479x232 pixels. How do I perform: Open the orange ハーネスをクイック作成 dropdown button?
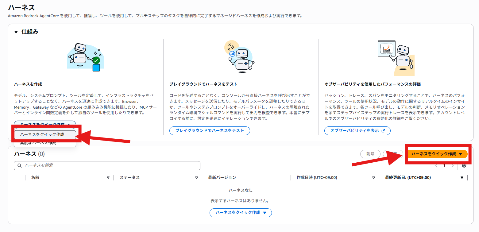(437, 154)
